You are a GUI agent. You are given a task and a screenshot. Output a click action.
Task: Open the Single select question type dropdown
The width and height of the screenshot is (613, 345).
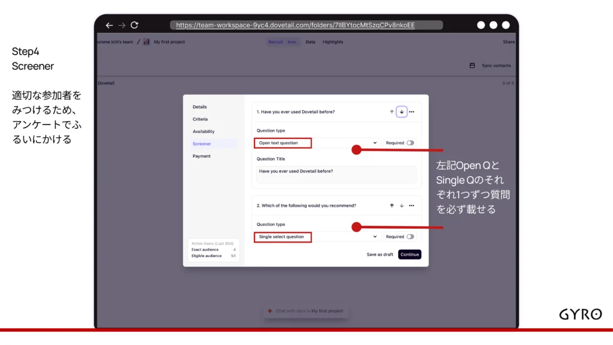click(317, 237)
